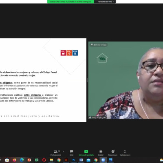This screenshot has width=163, height=163.
Task: Select the pinned speaker video tile
Action: (126, 80)
